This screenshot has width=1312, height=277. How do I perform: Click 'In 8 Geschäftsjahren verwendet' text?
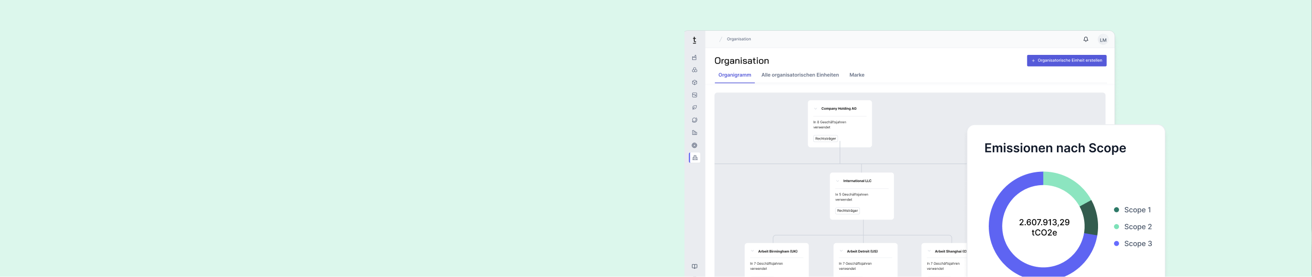tap(829, 125)
